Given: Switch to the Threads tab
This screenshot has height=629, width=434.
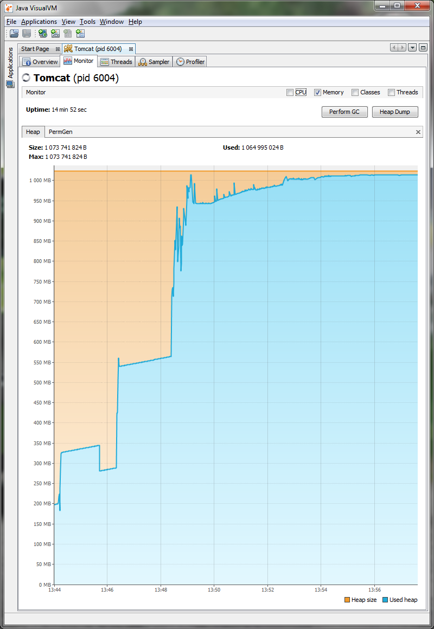Looking at the screenshot, I should [117, 62].
